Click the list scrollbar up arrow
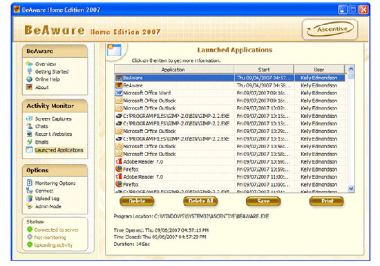 [351, 69]
